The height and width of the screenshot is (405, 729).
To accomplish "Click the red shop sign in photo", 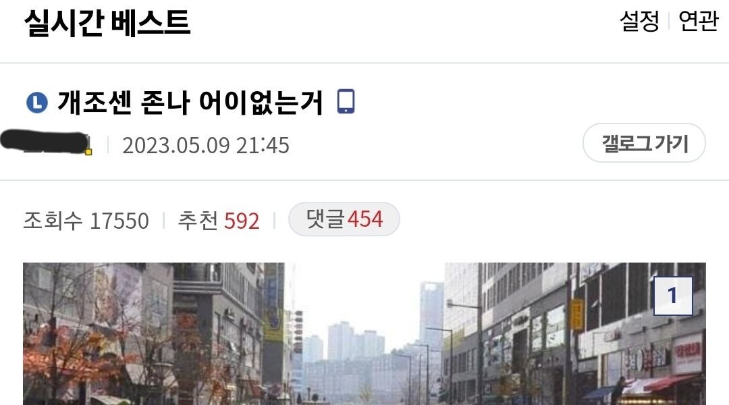I will pyautogui.click(x=686, y=352).
